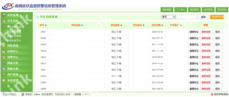This screenshot has height=97, width=229.
Task: Click the 预警中心 alarm icon
Action: tap(4, 57)
